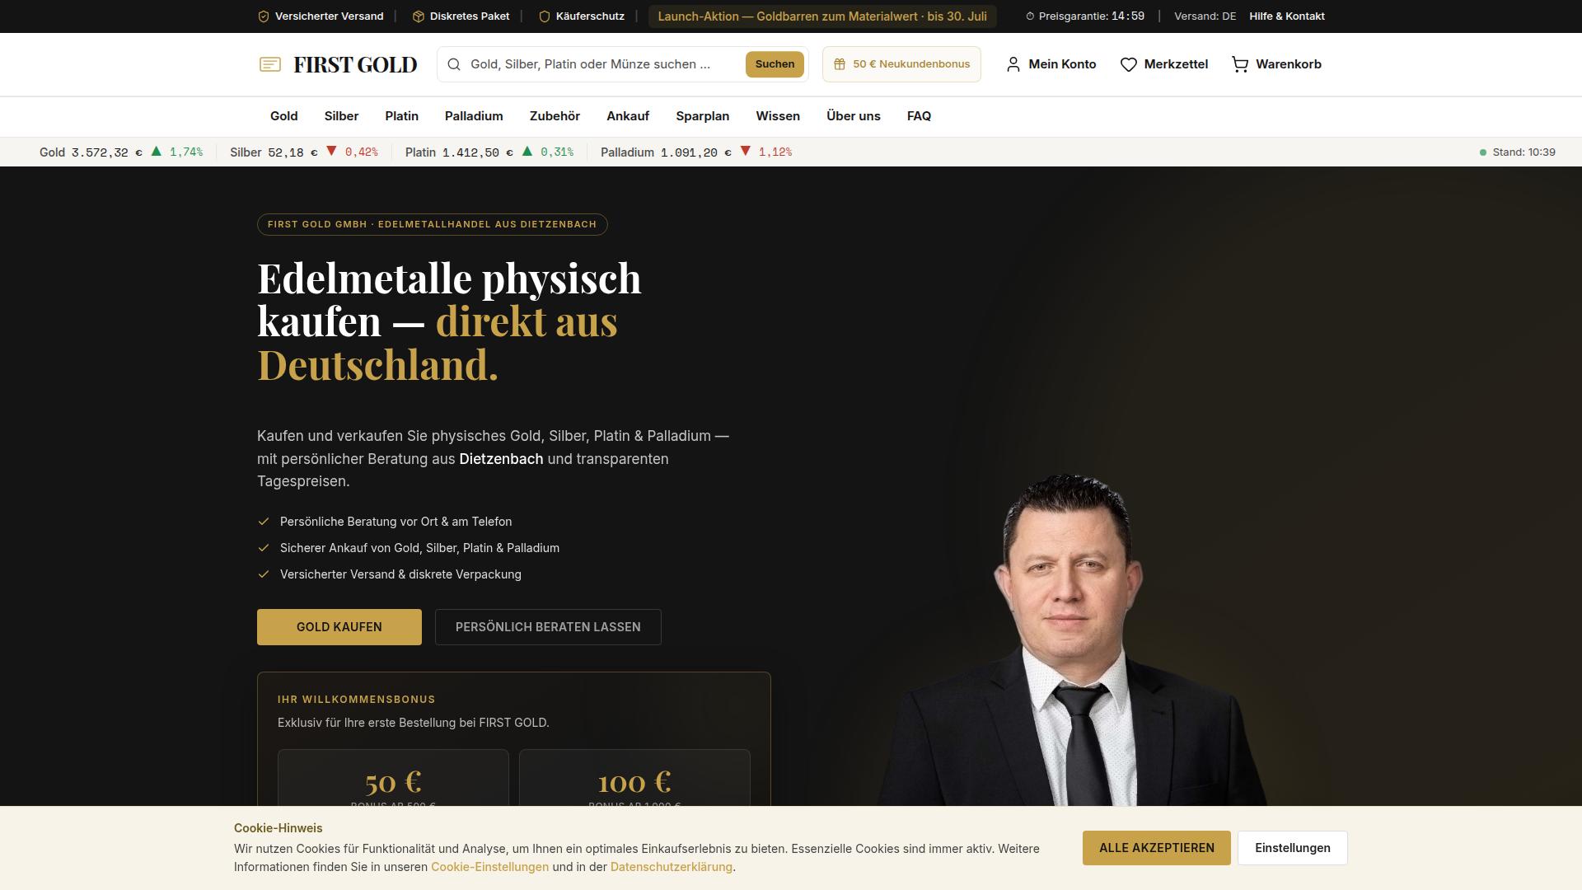This screenshot has height=890, width=1582.
Task: Click the Diskretes Paket box icon
Action: (x=419, y=16)
